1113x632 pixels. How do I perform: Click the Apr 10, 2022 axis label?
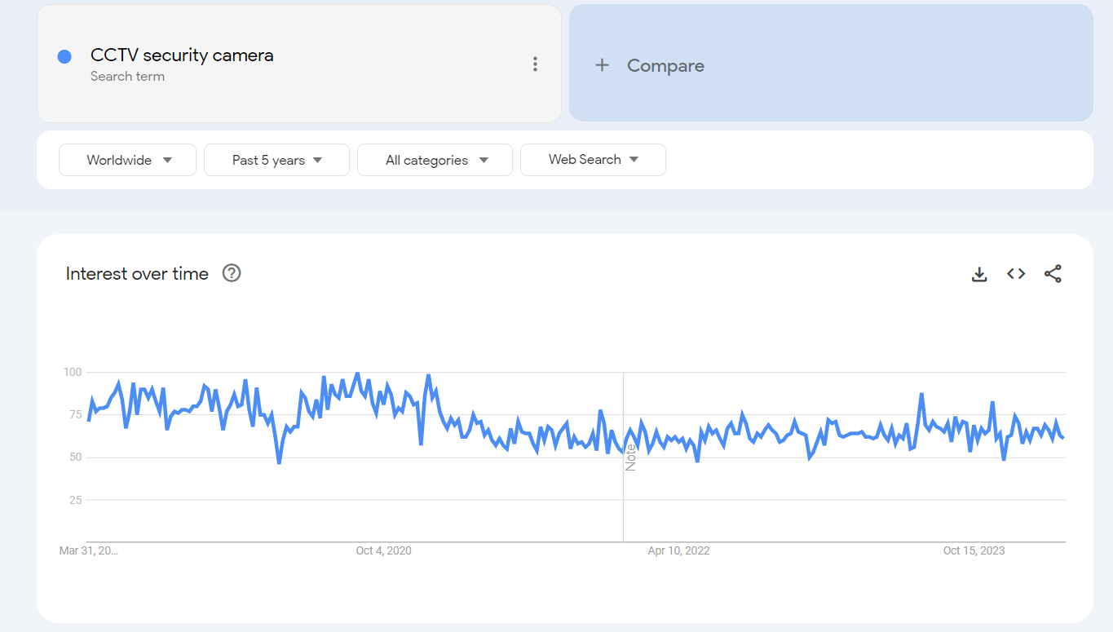[x=678, y=550]
